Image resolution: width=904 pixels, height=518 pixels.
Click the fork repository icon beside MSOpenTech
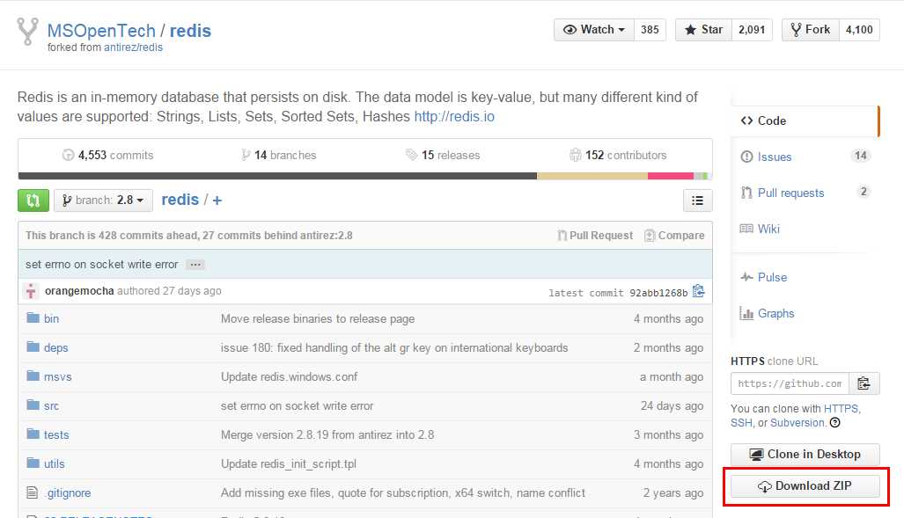[x=27, y=31]
